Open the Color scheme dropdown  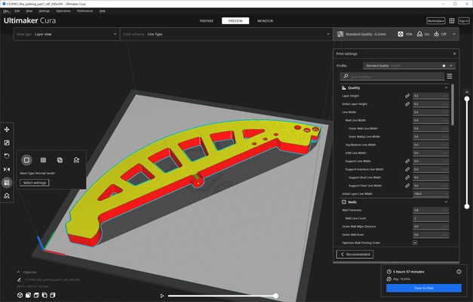tap(226, 34)
